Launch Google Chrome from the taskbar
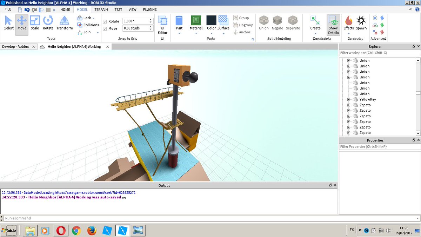Image resolution: width=421 pixels, height=237 pixels. (76, 230)
